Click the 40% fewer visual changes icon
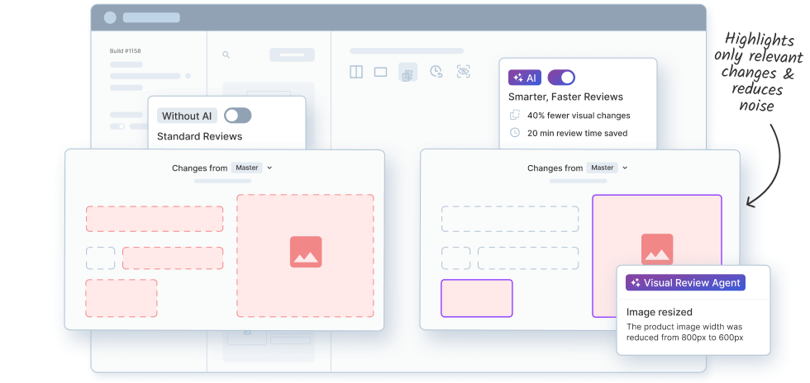The height and width of the screenshot is (383, 810). point(514,115)
